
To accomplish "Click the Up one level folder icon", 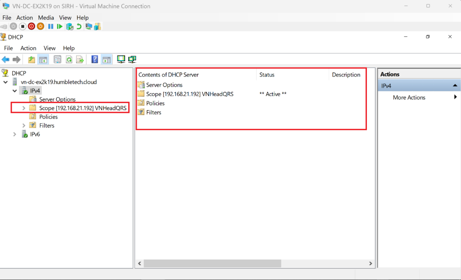I will (31, 59).
